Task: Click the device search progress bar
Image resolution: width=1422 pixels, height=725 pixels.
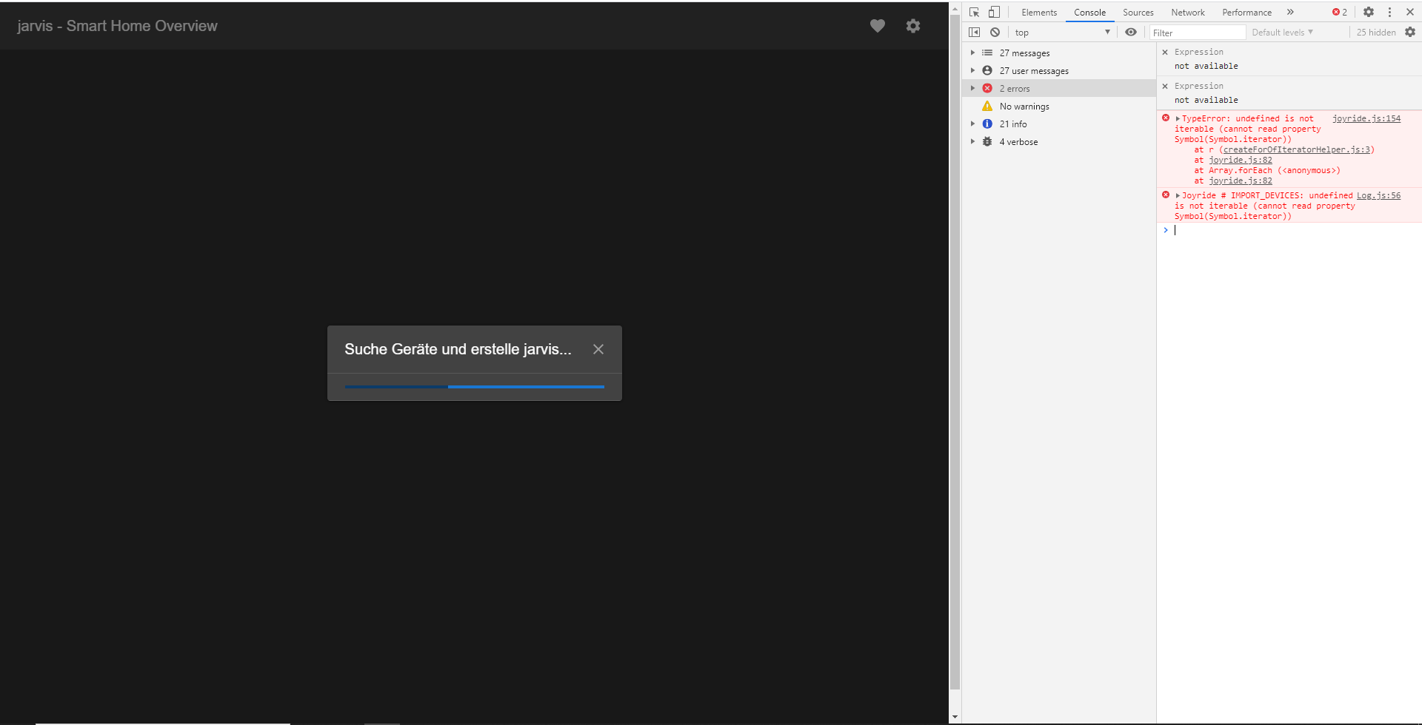Action: [474, 387]
